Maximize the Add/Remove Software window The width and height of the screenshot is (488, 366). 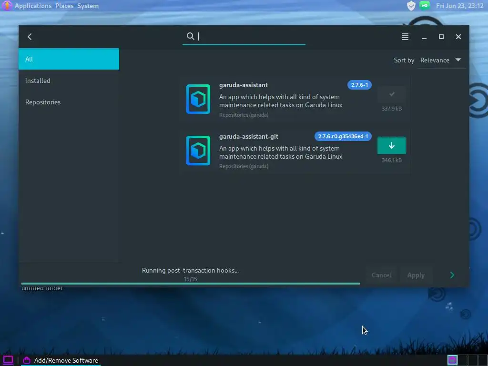coord(441,37)
